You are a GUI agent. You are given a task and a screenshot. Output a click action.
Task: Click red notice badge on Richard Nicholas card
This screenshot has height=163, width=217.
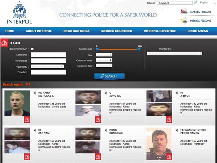pos(27,119)
